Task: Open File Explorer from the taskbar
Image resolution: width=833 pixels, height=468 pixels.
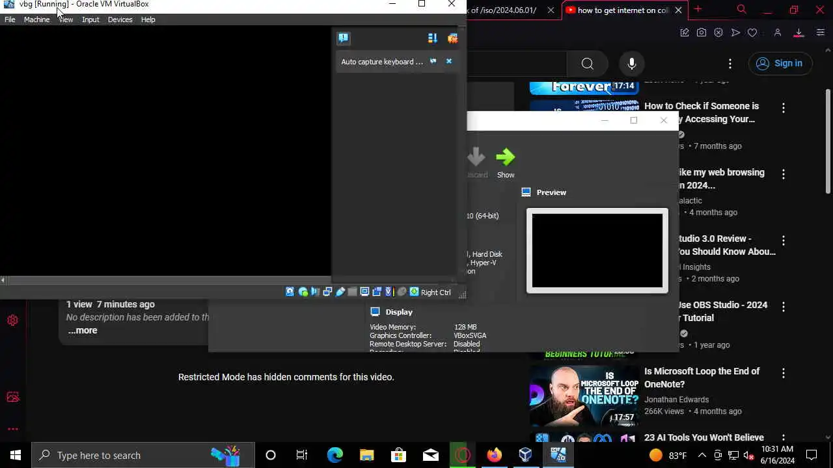Action: pyautogui.click(x=366, y=455)
